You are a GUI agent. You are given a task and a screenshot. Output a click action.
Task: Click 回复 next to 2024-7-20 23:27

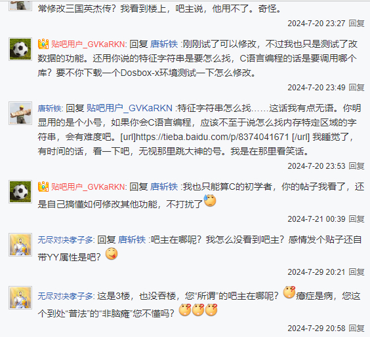point(356,24)
